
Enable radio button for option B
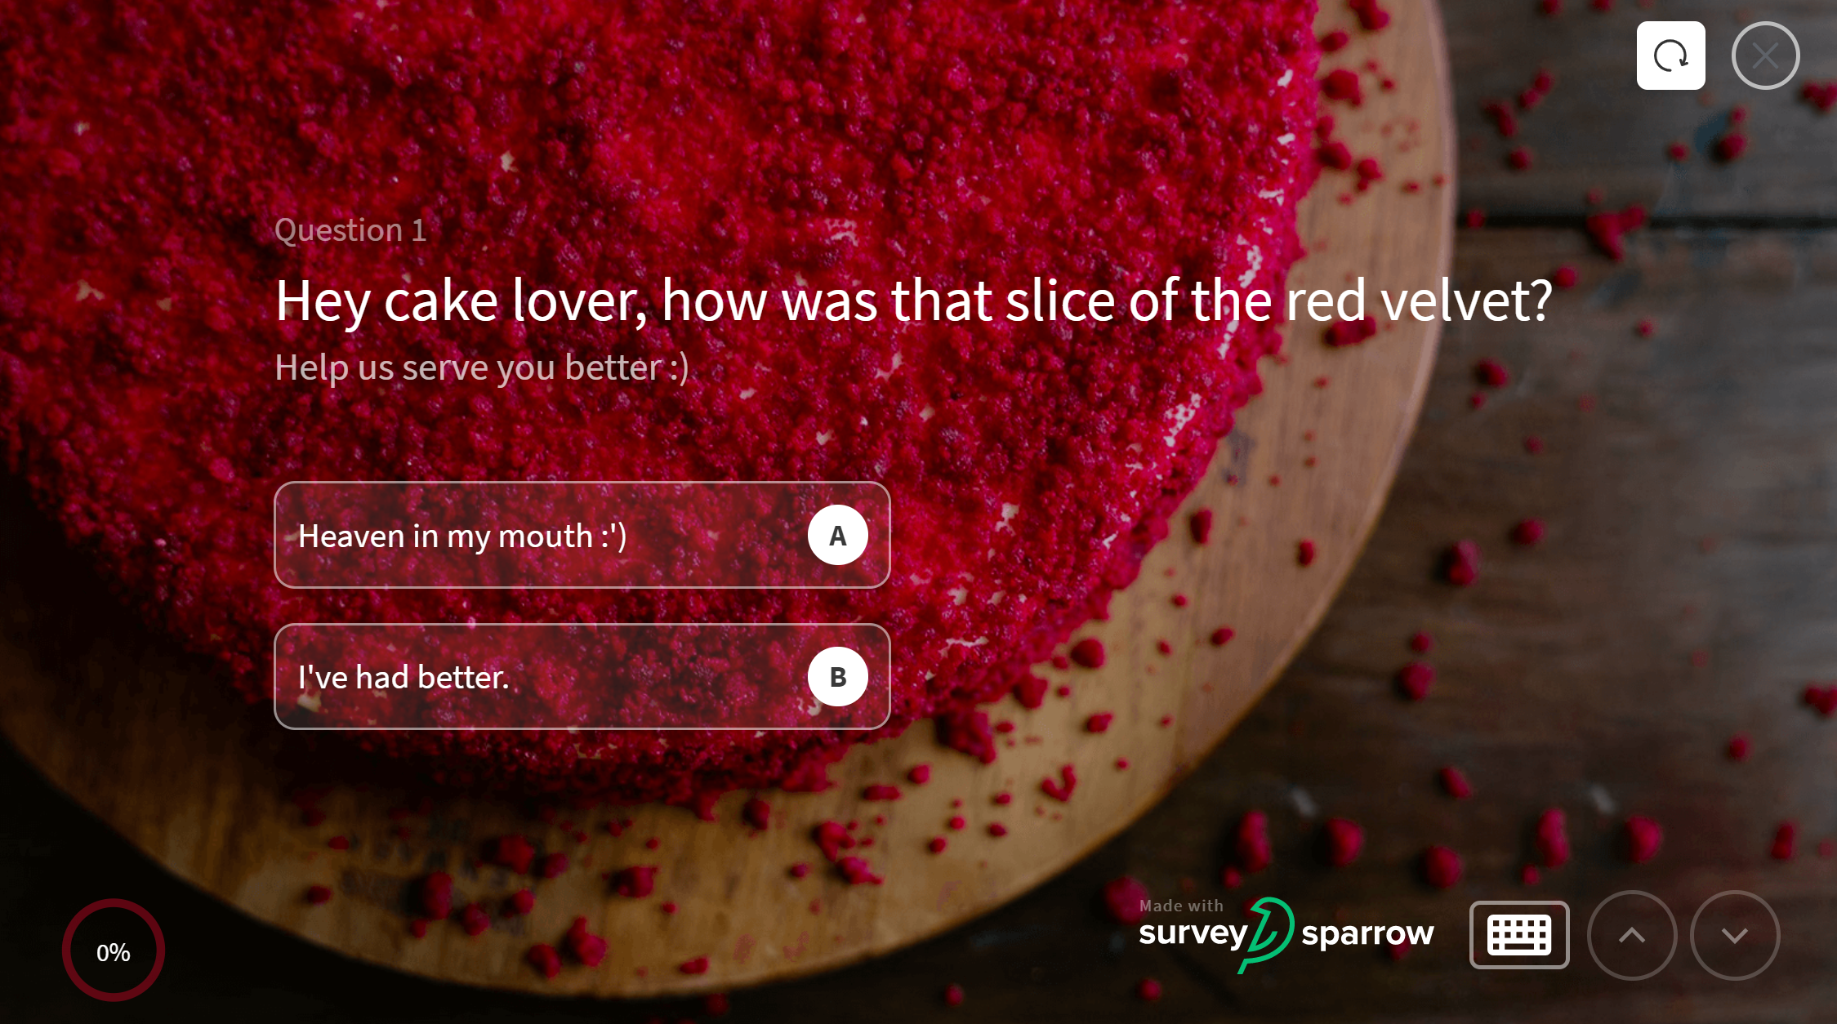pyautogui.click(x=835, y=676)
